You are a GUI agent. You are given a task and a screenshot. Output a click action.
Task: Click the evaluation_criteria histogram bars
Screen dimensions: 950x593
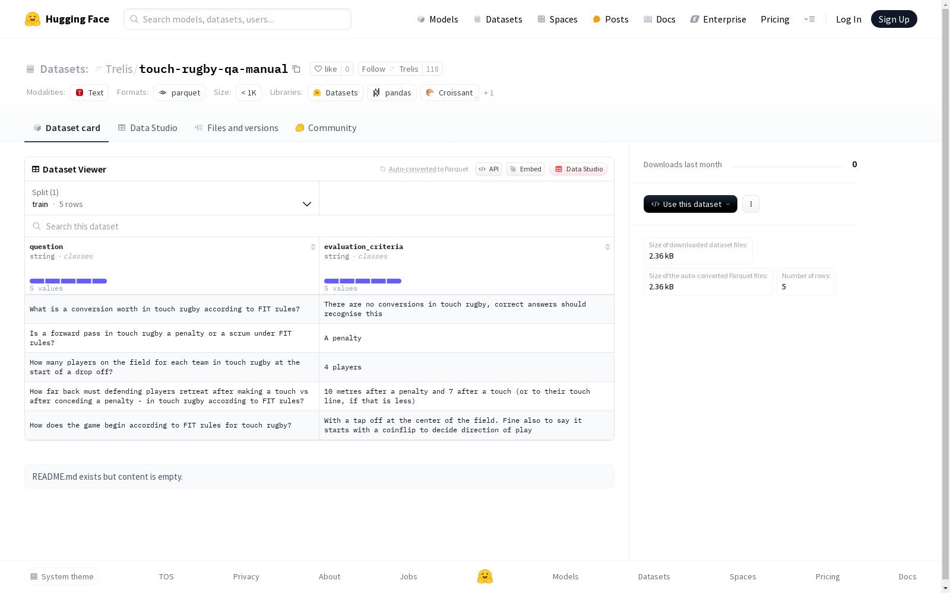click(363, 281)
